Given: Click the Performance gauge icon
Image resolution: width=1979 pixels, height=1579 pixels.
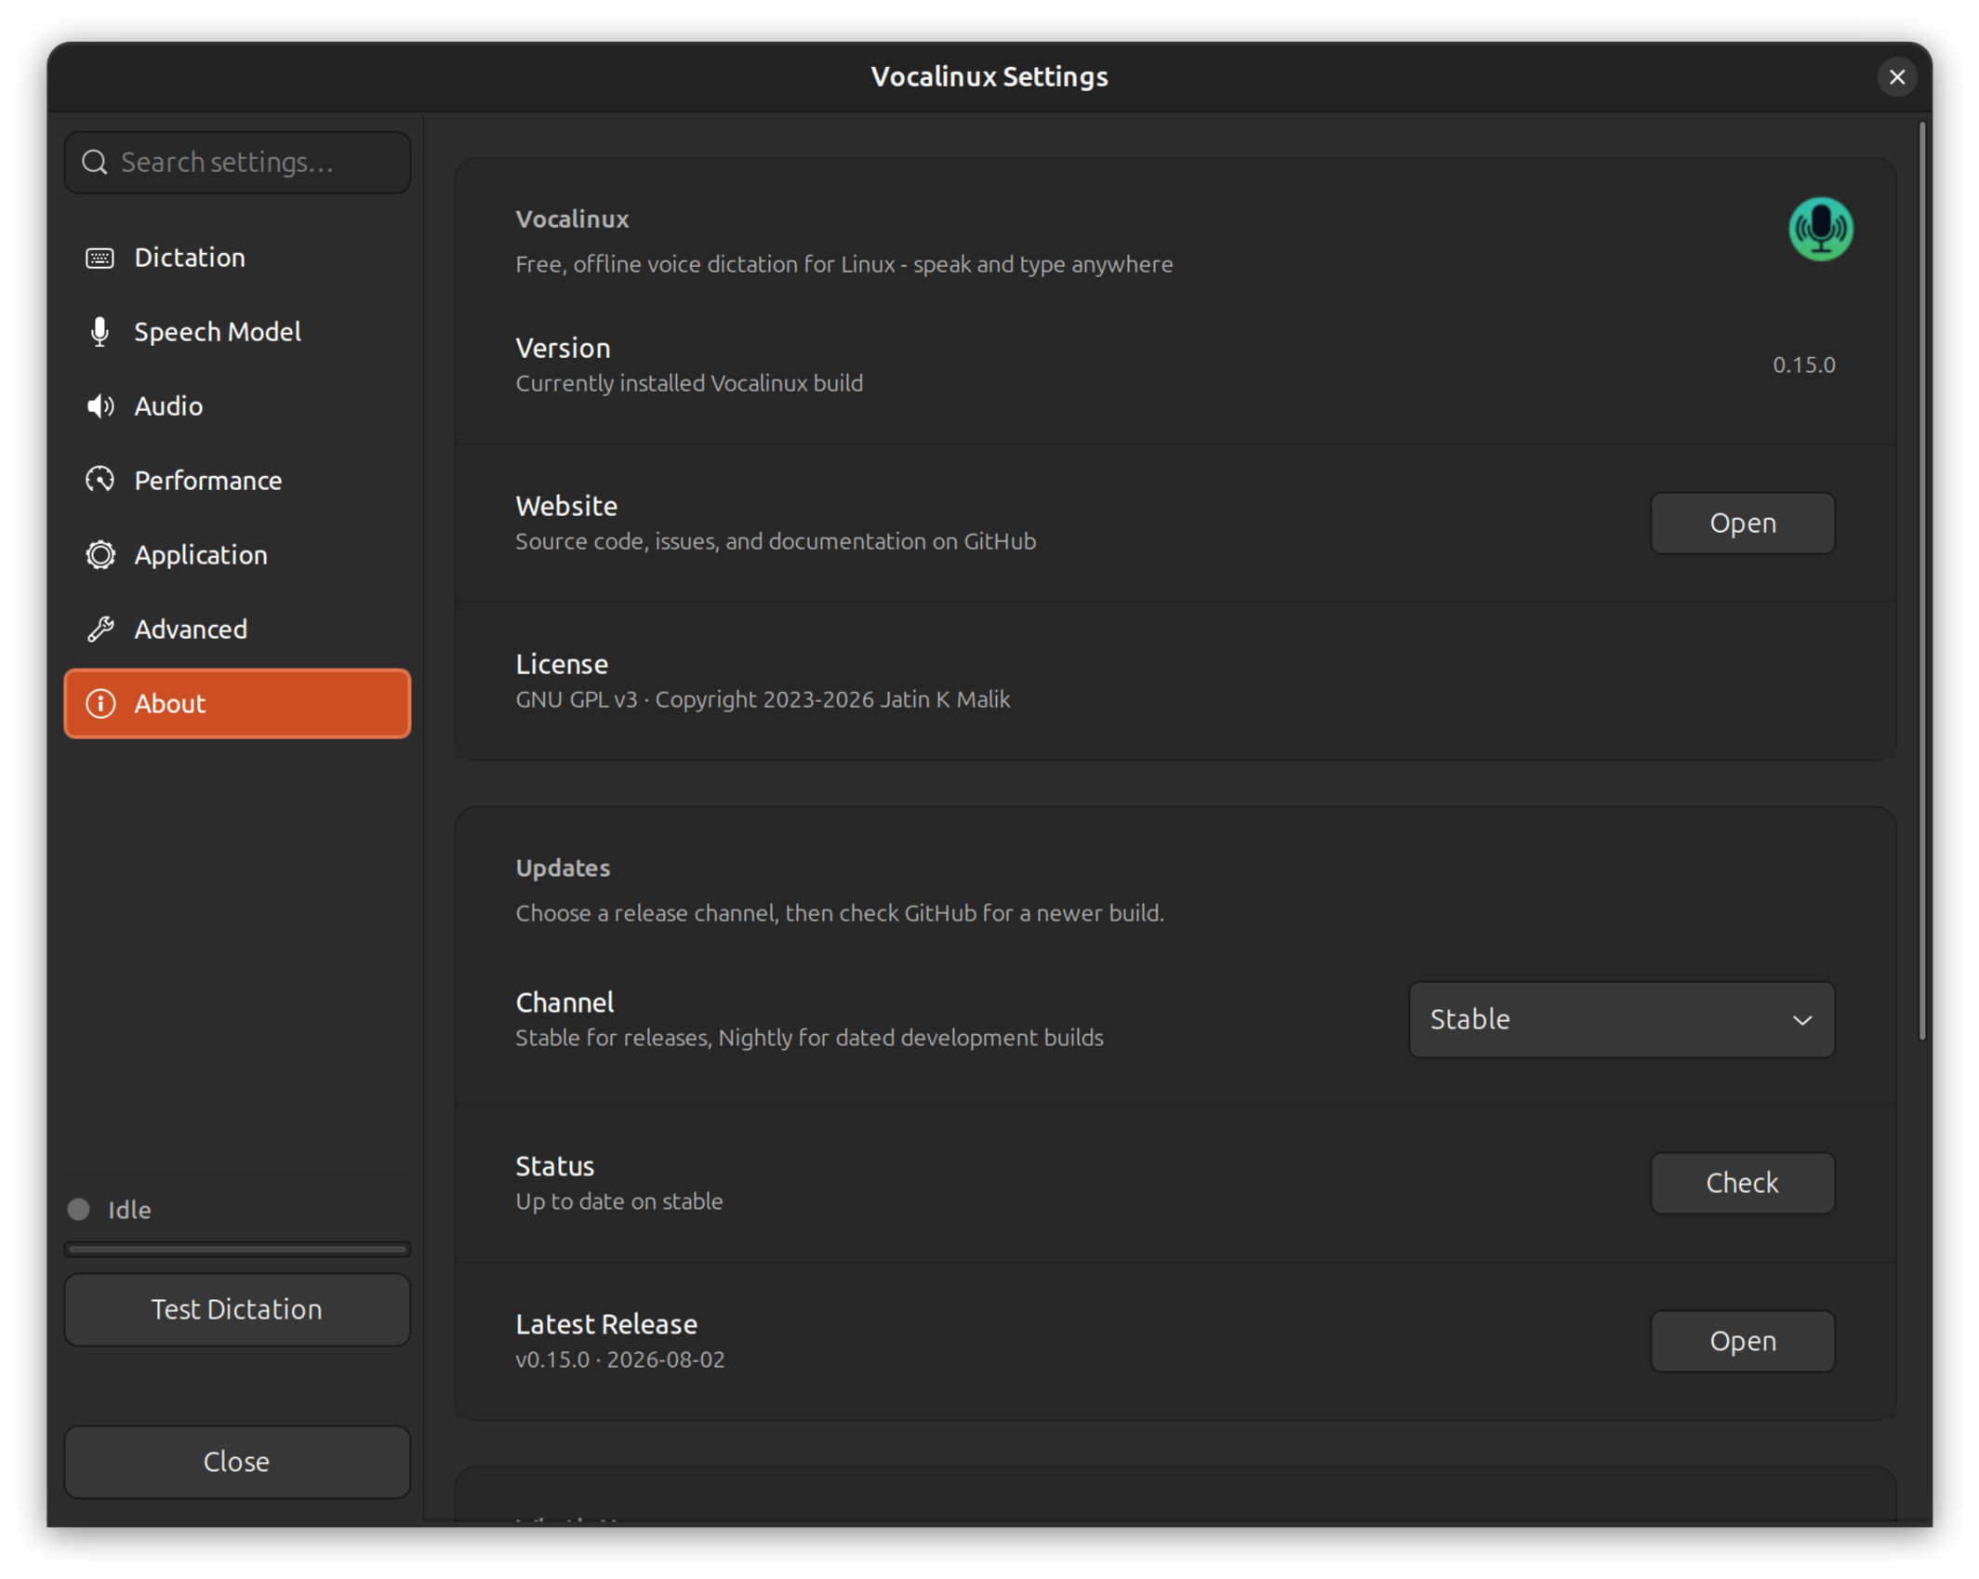Looking at the screenshot, I should [100, 480].
